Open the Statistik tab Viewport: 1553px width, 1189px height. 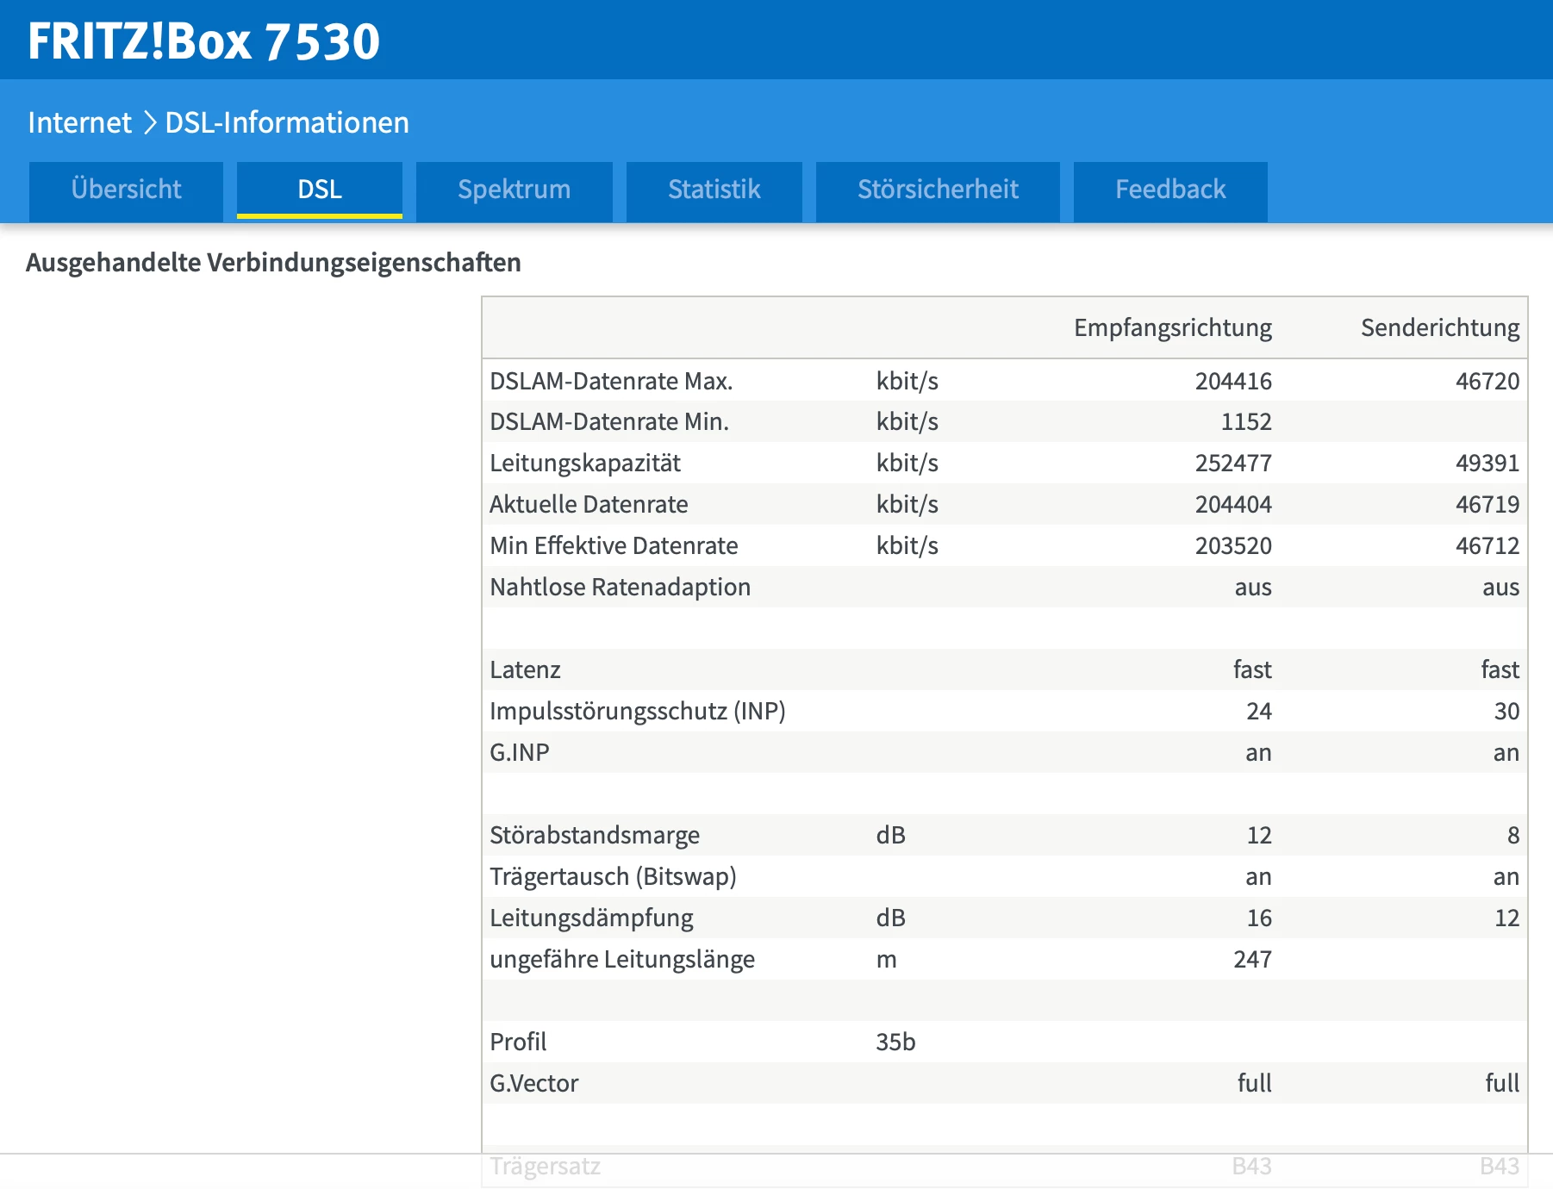click(714, 190)
